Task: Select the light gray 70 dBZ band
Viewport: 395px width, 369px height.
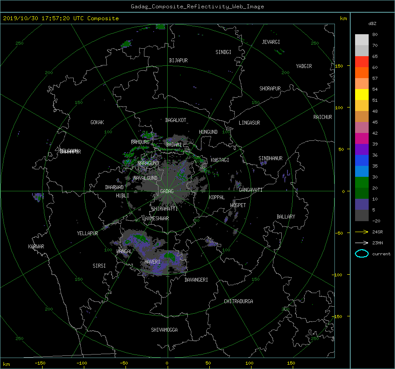Action: [x=362, y=40]
